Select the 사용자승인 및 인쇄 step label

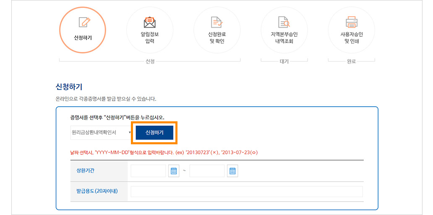[x=352, y=38]
